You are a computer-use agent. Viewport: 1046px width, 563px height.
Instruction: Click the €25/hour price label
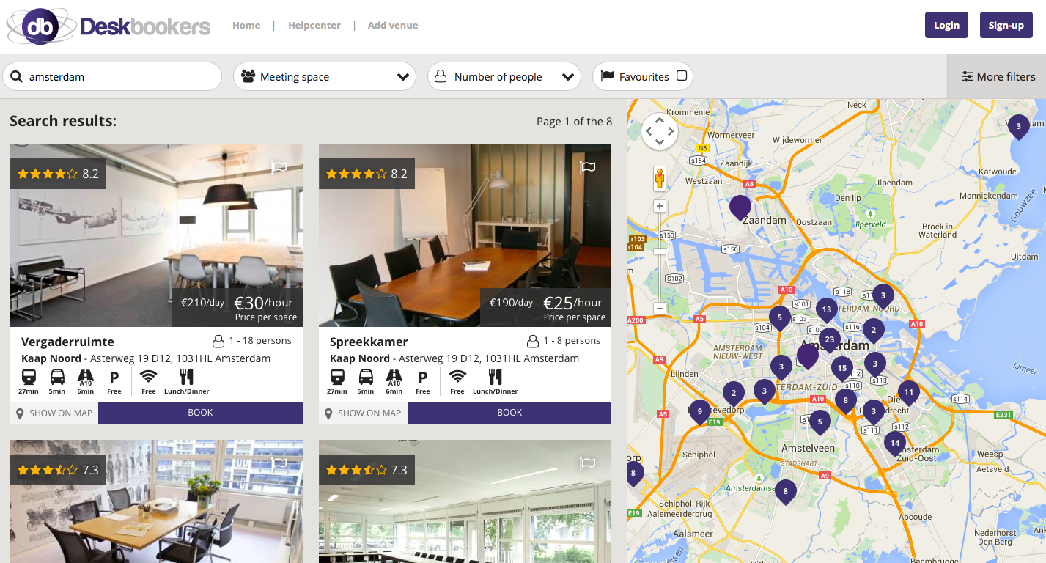[x=572, y=302]
